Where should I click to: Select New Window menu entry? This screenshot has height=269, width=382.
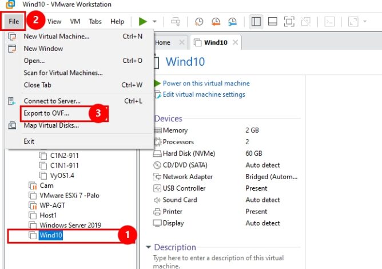pos(79,49)
